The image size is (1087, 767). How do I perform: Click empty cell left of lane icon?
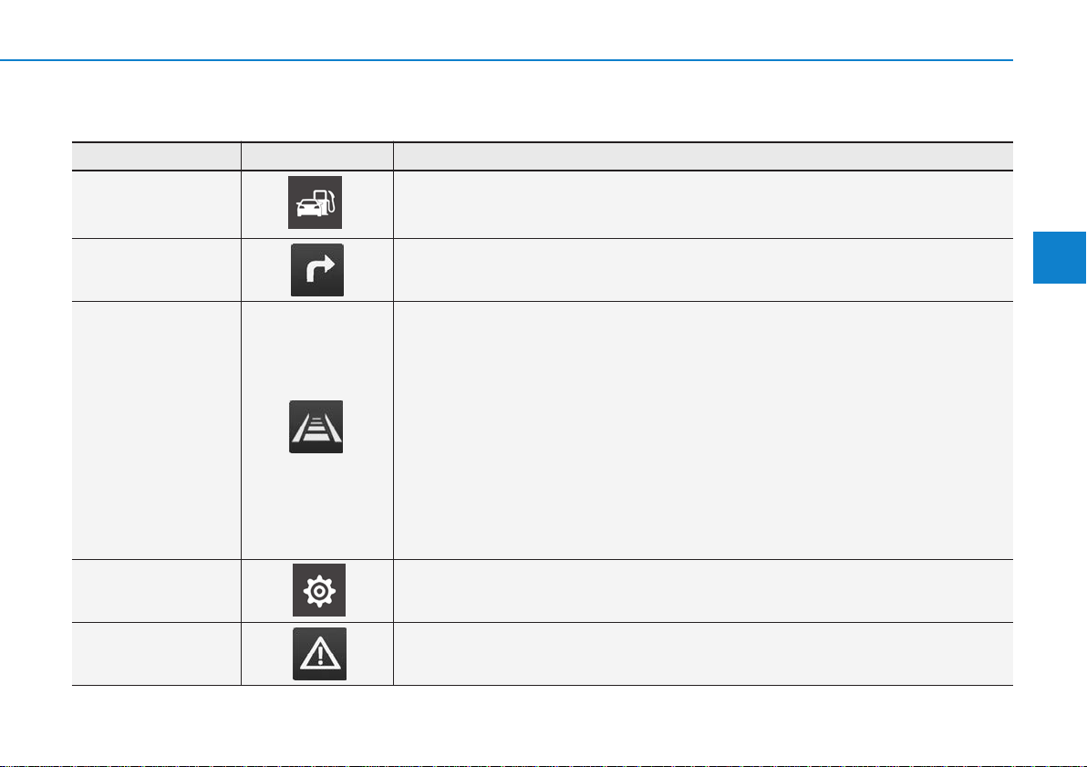(156, 430)
